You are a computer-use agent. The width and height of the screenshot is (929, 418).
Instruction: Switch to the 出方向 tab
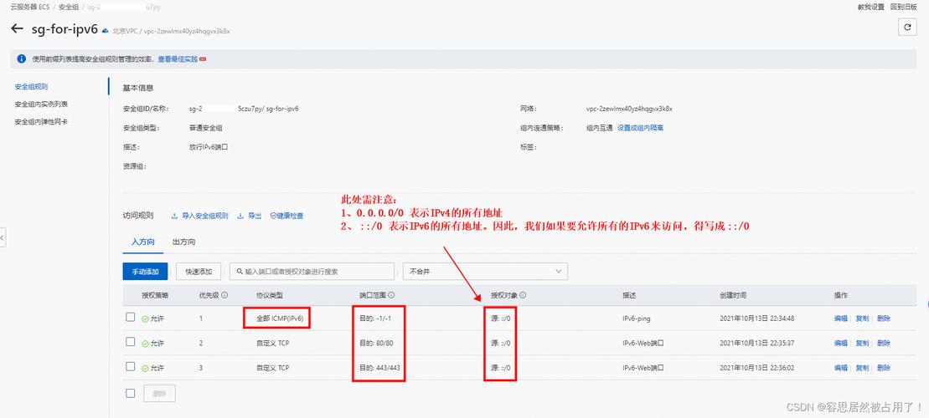click(183, 242)
